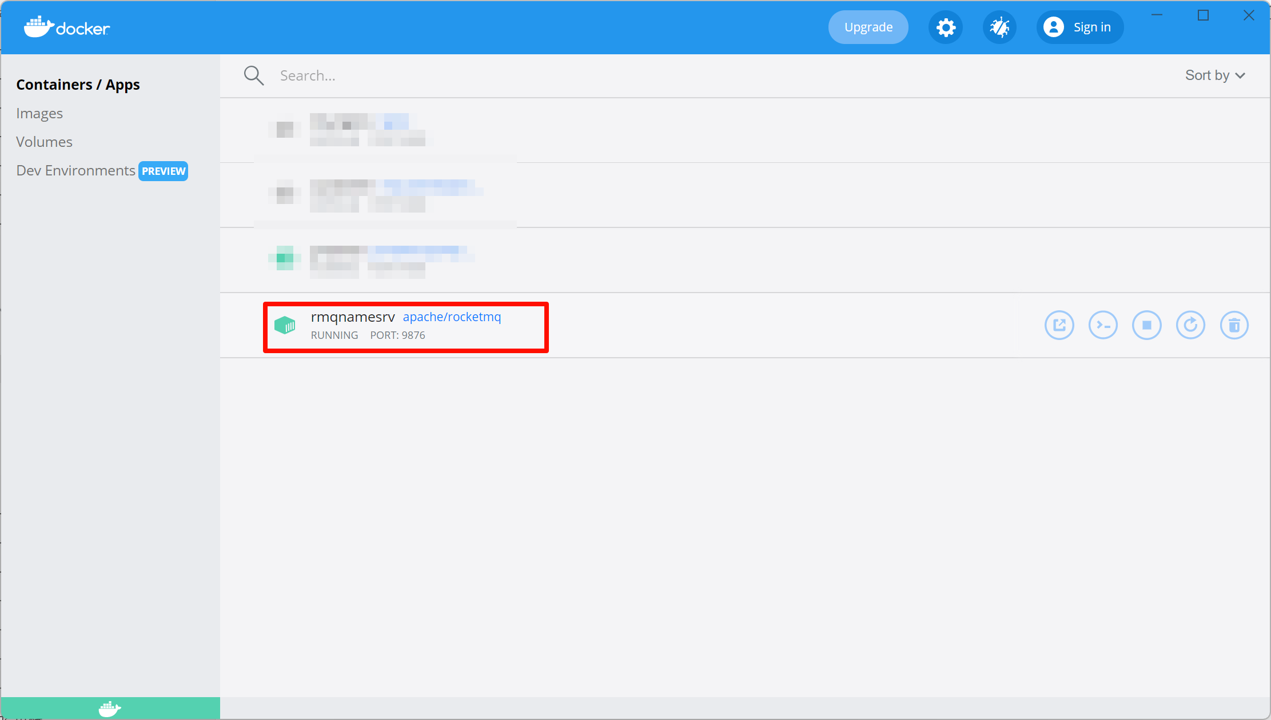1271x720 pixels.
Task: Open the Settings gear in the title bar
Action: 946,27
